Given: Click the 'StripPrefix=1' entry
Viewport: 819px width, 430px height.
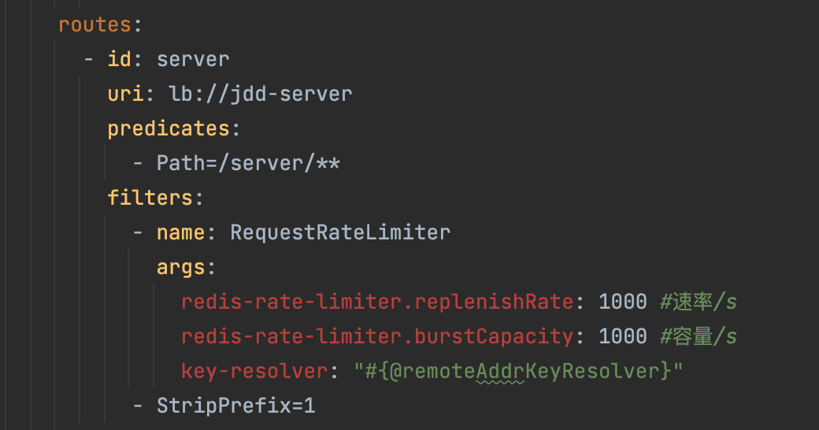Looking at the screenshot, I should click(236, 406).
